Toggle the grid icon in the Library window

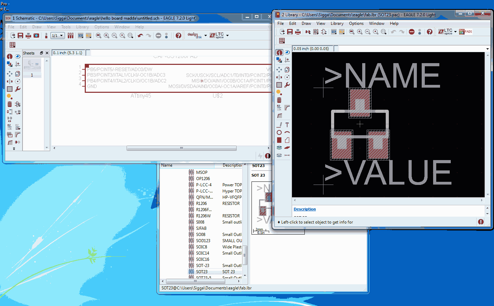click(282, 41)
